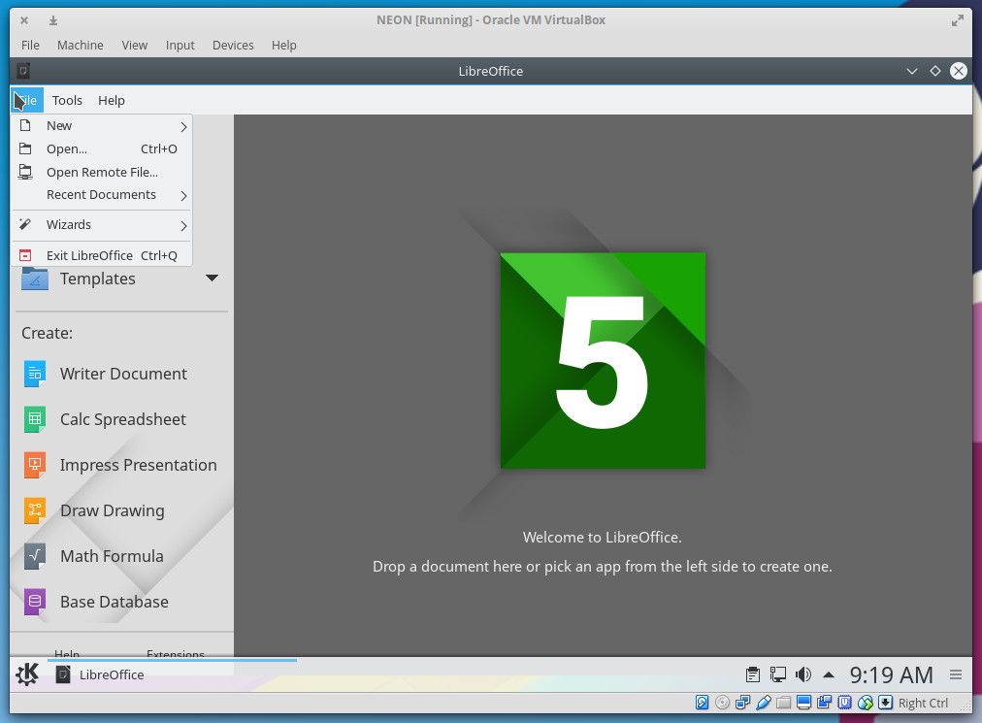Open the LibreOffice Help menu

point(112,100)
